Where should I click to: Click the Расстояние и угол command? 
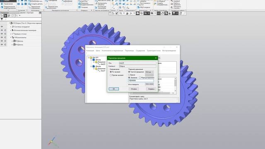pos(144,4)
